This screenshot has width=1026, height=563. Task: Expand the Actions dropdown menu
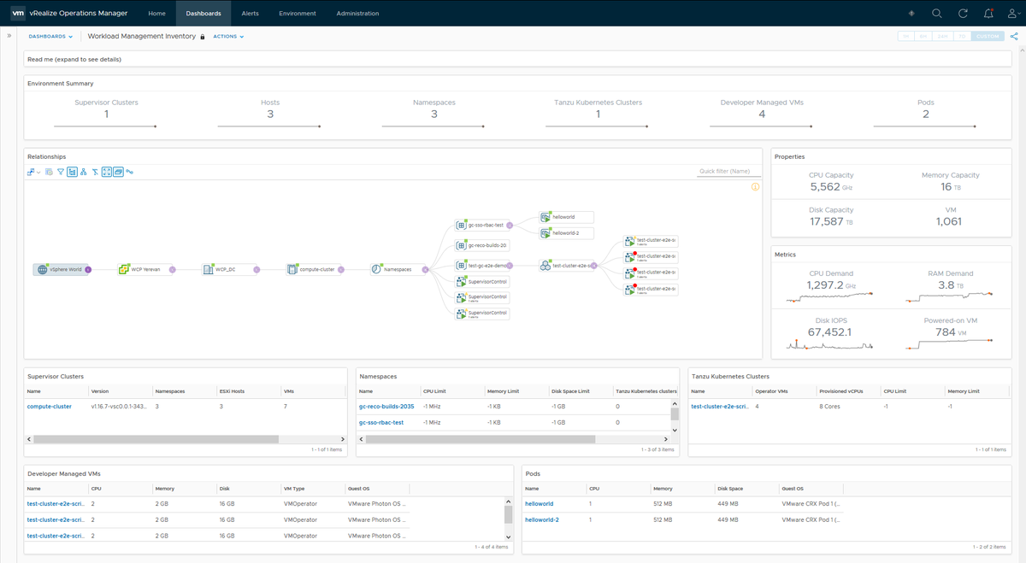point(228,37)
